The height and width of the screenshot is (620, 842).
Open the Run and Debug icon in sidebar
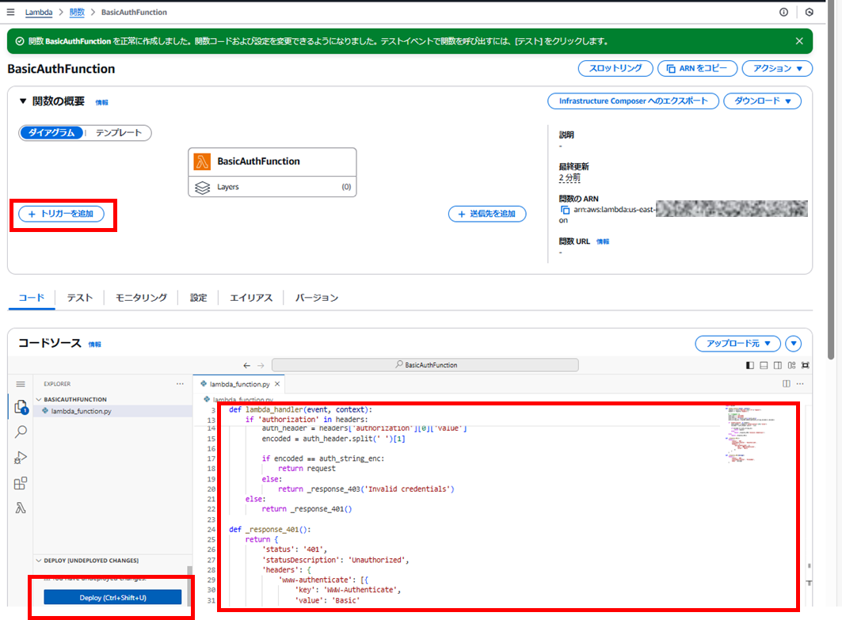click(21, 458)
